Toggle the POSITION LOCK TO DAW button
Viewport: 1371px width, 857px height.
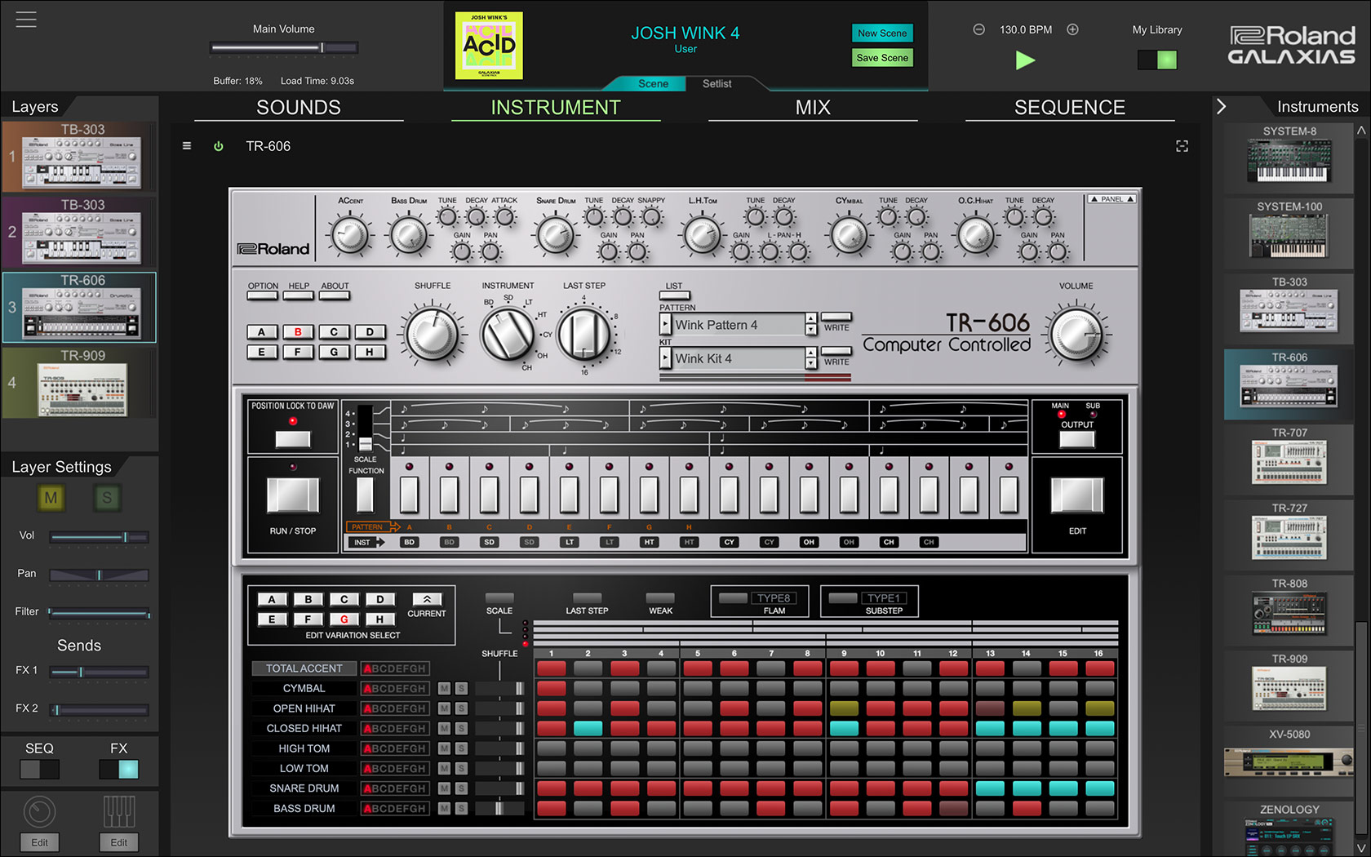point(292,439)
